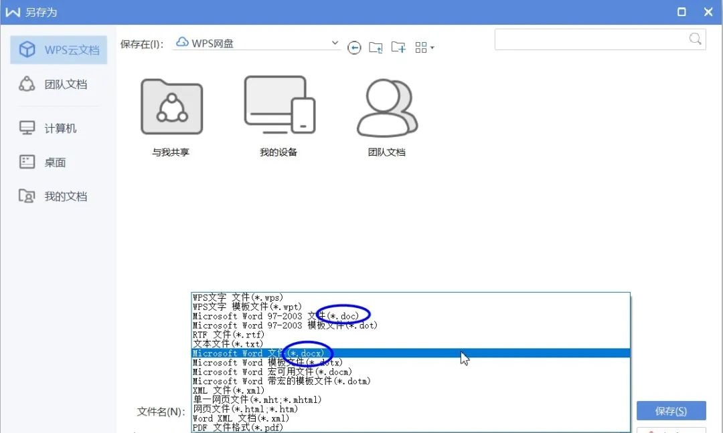Close the 另存为 dialog
The image size is (723, 433).
coord(709,12)
